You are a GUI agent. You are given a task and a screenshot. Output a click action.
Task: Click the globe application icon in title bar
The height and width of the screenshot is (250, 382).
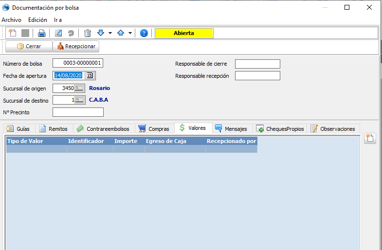click(x=6, y=8)
